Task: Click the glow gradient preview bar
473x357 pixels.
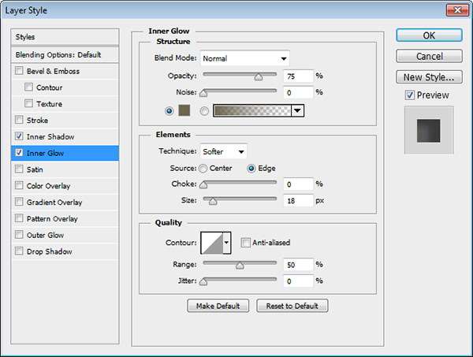Action: (x=251, y=111)
